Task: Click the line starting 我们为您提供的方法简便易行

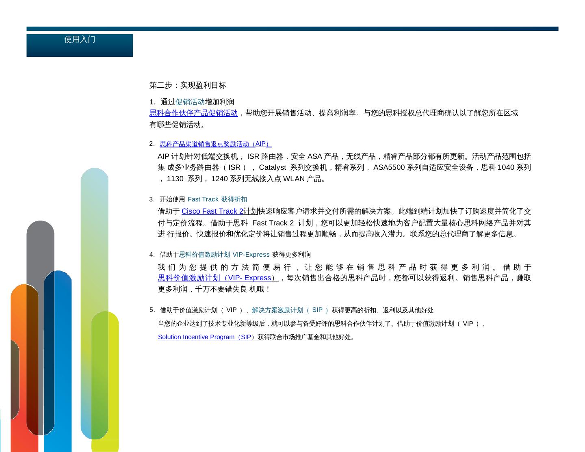Action: pyautogui.click(x=344, y=267)
